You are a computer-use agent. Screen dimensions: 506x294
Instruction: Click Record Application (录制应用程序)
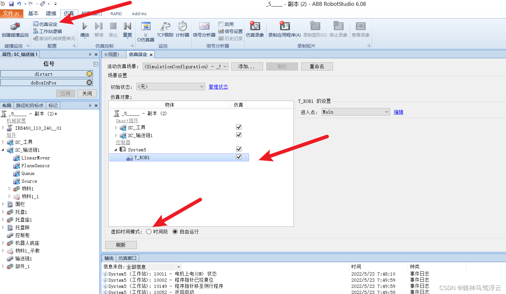pos(284,30)
